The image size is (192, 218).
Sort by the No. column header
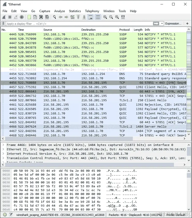point(9,30)
